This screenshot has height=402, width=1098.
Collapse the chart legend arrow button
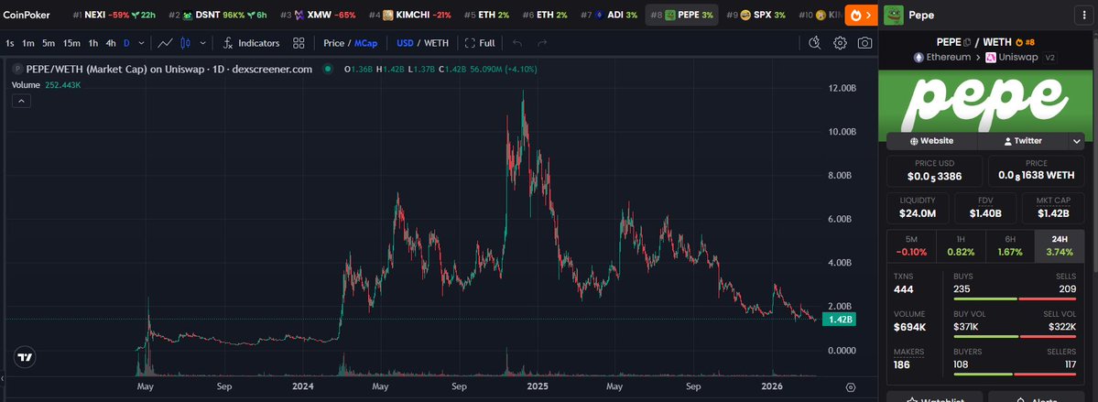(x=21, y=102)
